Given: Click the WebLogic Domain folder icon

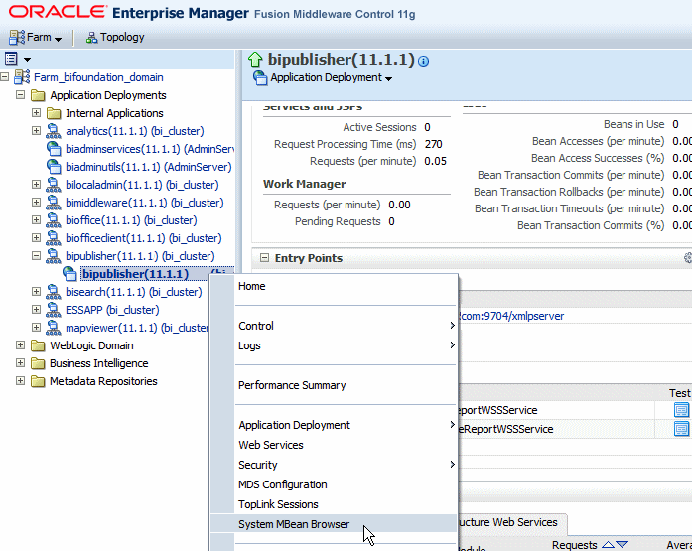Looking at the screenshot, I should 38,345.
